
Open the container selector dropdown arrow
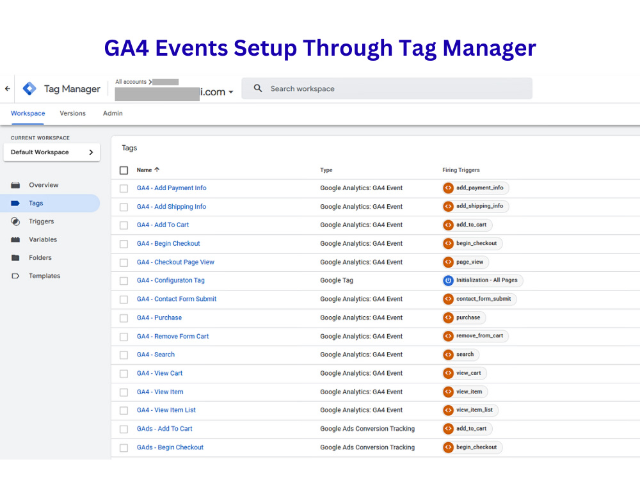[x=231, y=92]
